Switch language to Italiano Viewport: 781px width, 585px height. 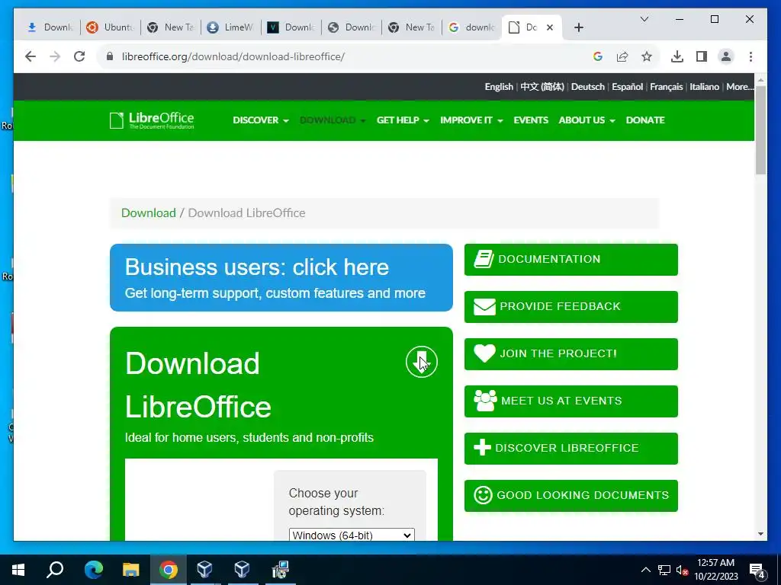click(704, 87)
